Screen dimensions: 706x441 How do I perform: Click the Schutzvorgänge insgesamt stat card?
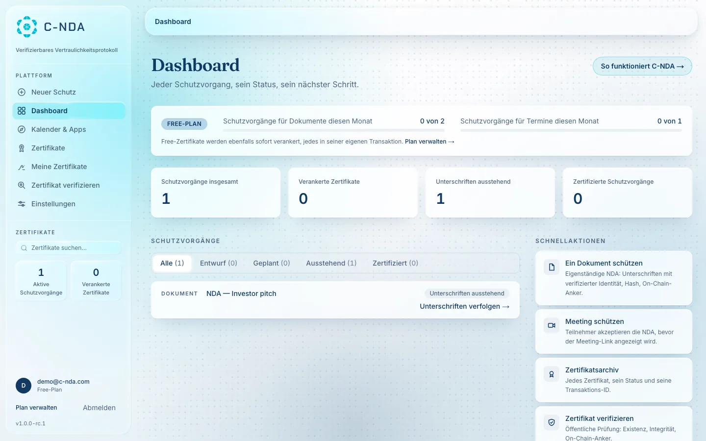pos(216,193)
